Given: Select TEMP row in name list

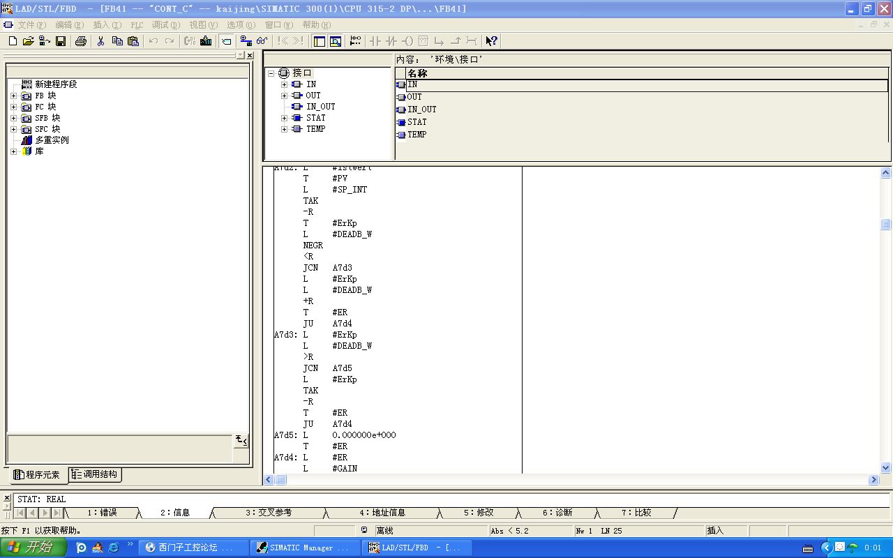Looking at the screenshot, I should (x=417, y=135).
